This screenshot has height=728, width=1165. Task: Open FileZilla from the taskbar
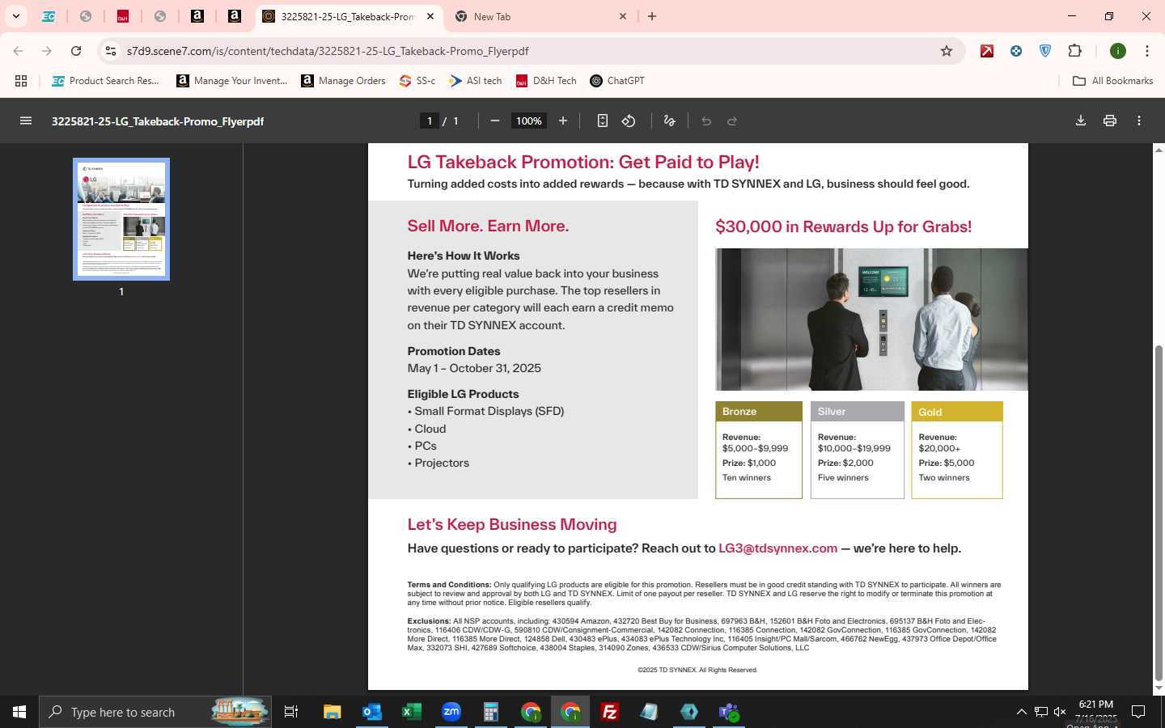pyautogui.click(x=609, y=712)
